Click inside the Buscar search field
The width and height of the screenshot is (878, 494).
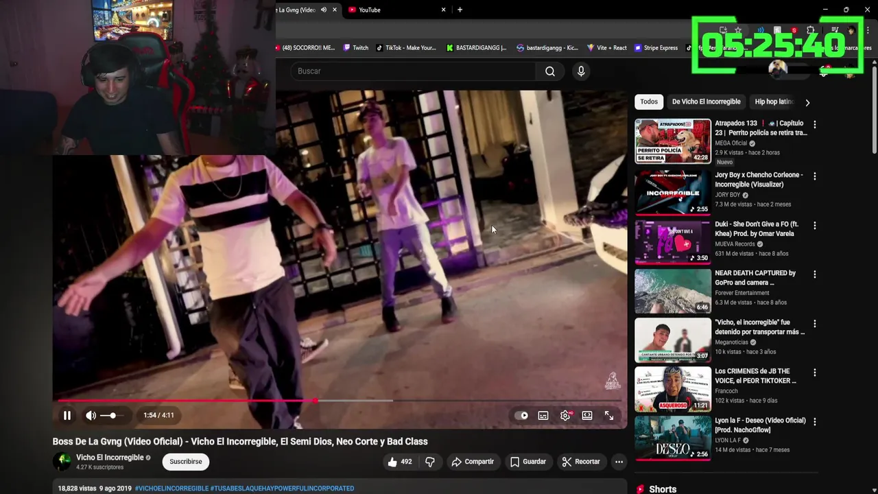(413, 71)
